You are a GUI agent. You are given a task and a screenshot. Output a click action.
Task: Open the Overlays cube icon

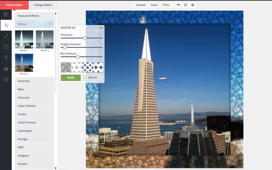pyautogui.click(x=6, y=69)
